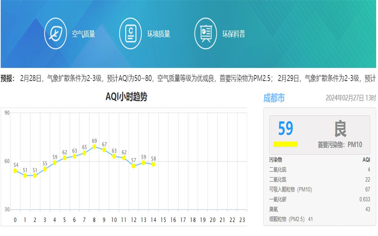Click the document icon for 环境质量
The width and height of the screenshot is (378, 236).
(x=131, y=34)
